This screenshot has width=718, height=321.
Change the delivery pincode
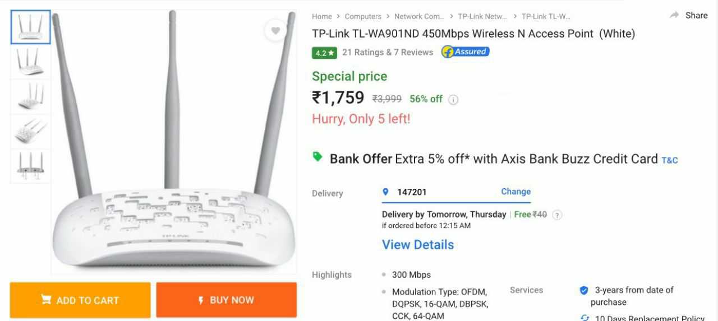tap(516, 192)
